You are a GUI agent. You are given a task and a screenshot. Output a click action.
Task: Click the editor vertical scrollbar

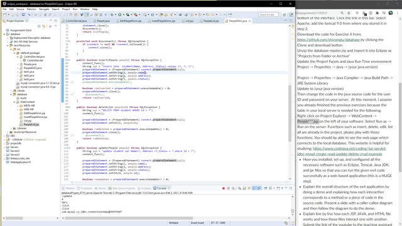click(290, 113)
